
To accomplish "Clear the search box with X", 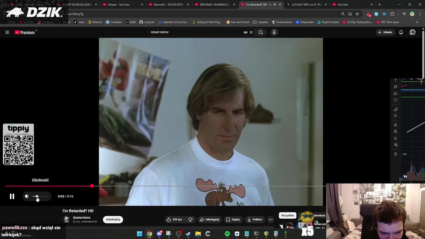I will (x=251, y=32).
